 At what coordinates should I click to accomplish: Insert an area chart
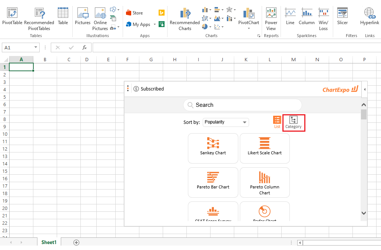point(217,18)
